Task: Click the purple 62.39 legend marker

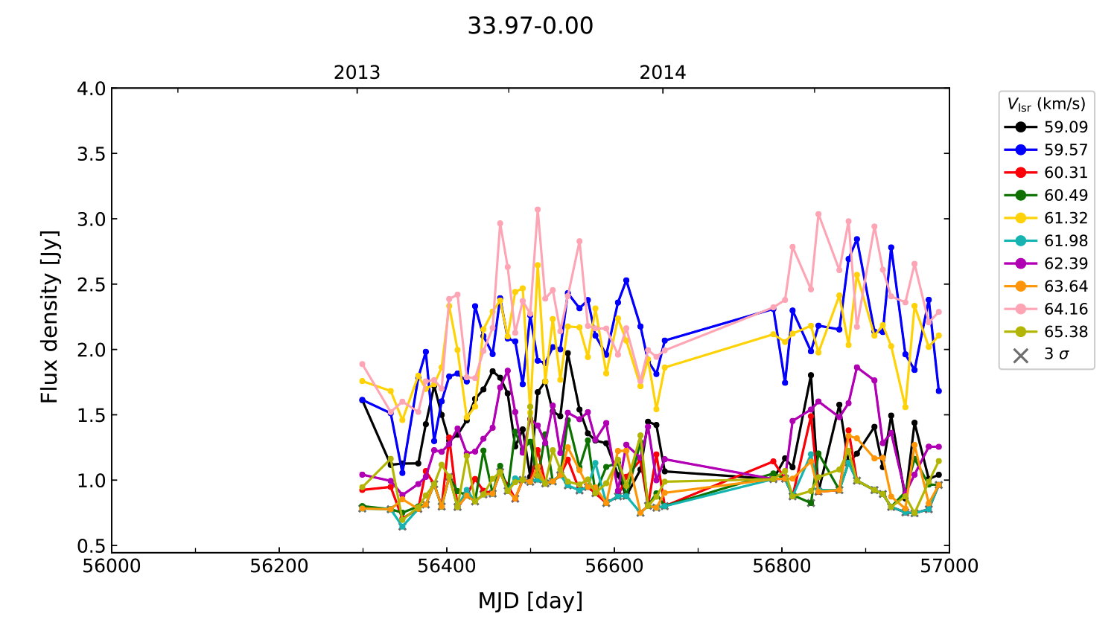Action: tap(1020, 263)
